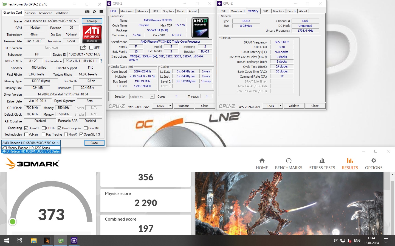
Task: Open 3DMark Stress Tests icon
Action: (322, 160)
